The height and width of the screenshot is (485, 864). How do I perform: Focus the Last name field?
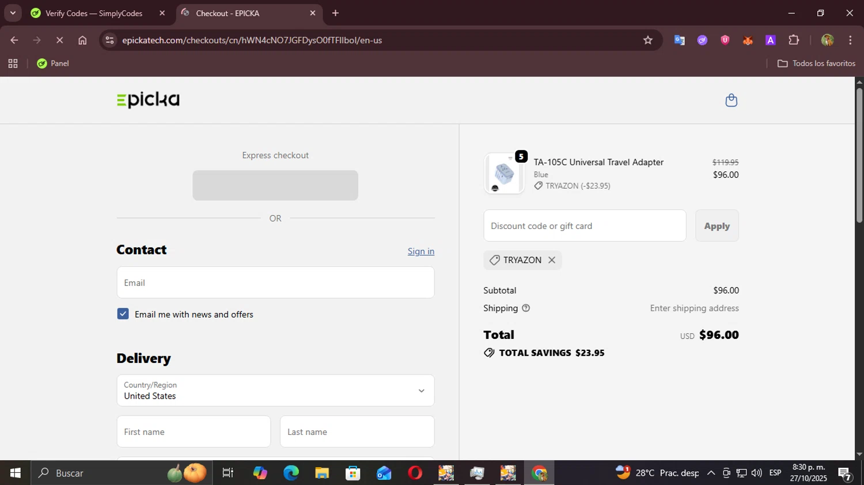[357, 431]
